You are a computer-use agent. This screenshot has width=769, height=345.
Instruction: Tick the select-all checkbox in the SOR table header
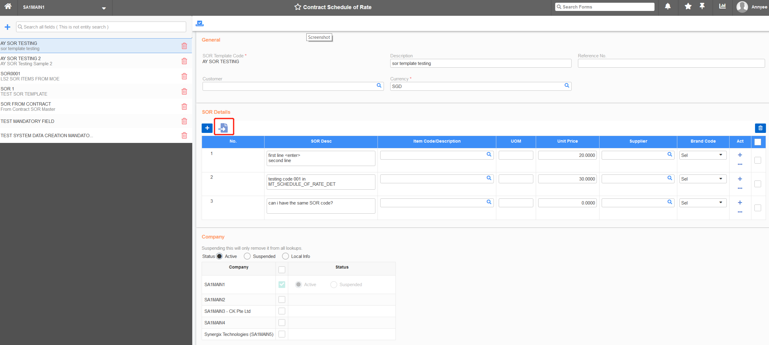[x=758, y=142]
